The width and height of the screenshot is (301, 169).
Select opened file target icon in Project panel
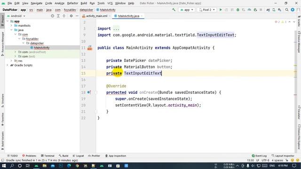(52, 16)
